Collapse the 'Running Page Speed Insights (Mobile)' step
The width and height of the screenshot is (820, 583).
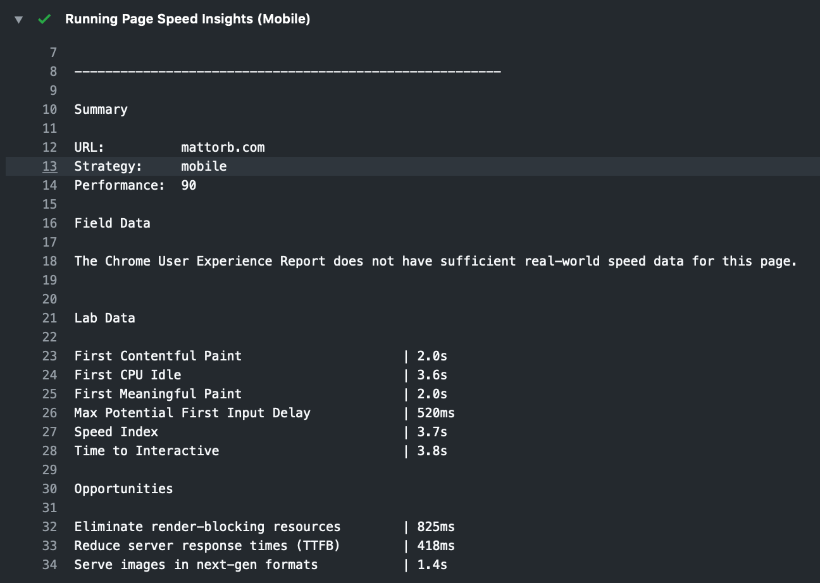tap(18, 20)
